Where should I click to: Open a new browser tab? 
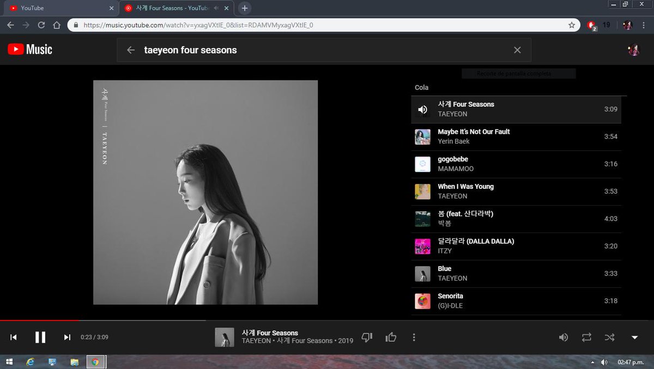(245, 8)
